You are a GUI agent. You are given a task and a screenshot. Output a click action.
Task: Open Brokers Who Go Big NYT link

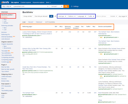(37, 49)
